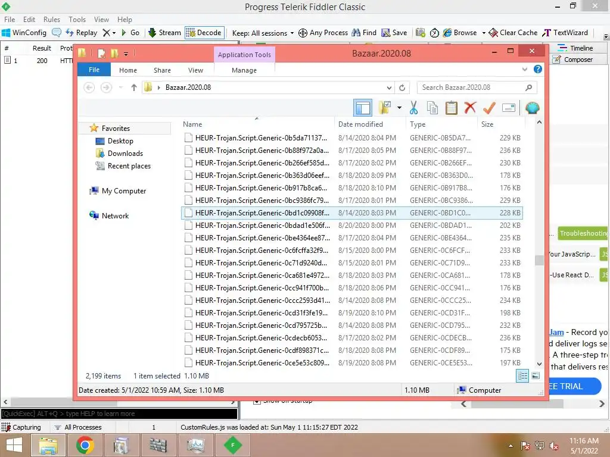Open Find sessions binoculars tool
610x457 pixels.
(x=364, y=33)
